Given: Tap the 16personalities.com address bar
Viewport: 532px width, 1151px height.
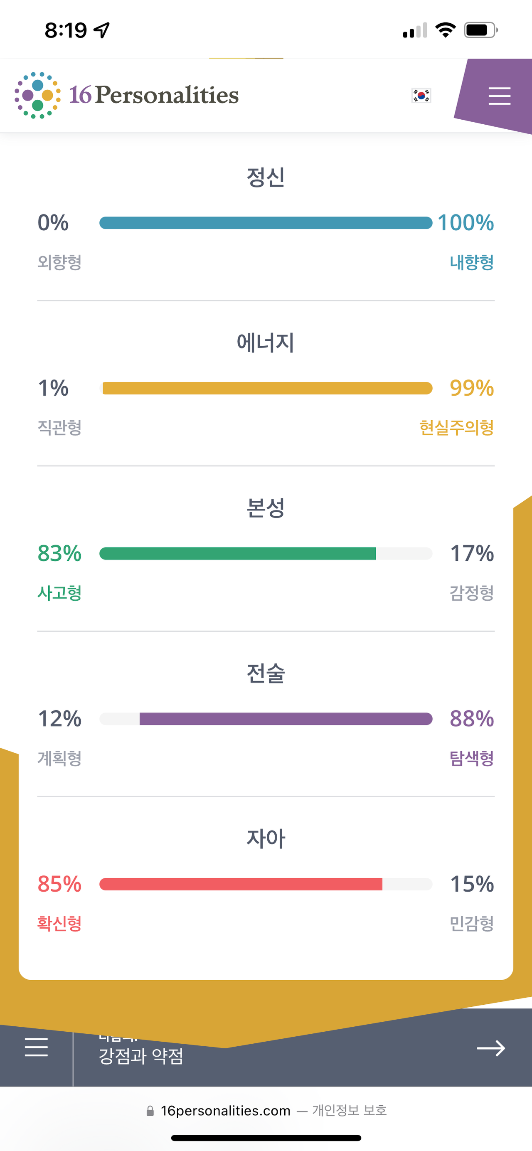Looking at the screenshot, I should (x=266, y=1110).
